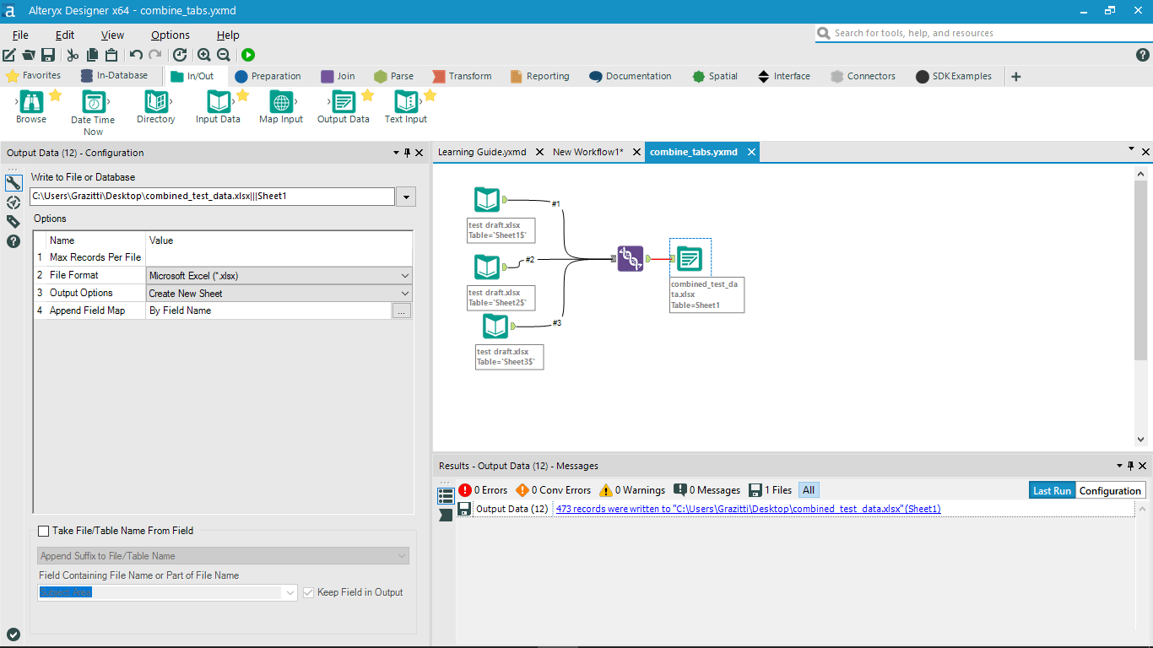Open the Options menu
This screenshot has height=648, width=1153.
click(x=169, y=35)
